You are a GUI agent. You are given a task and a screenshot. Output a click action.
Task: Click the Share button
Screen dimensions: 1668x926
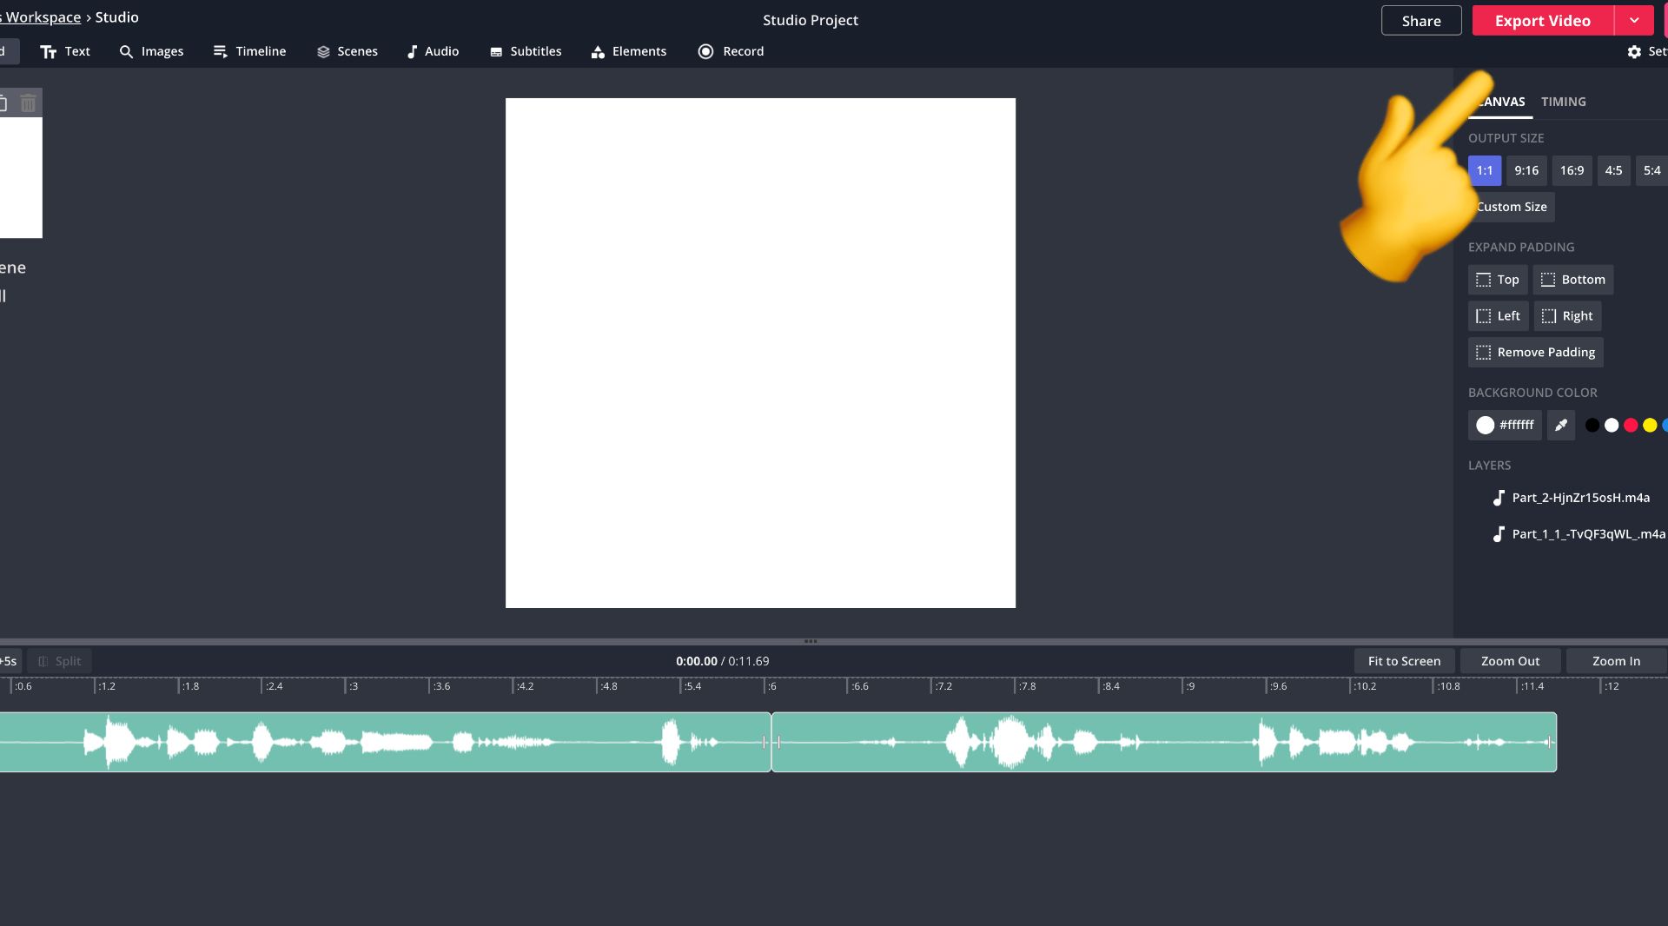pyautogui.click(x=1420, y=21)
